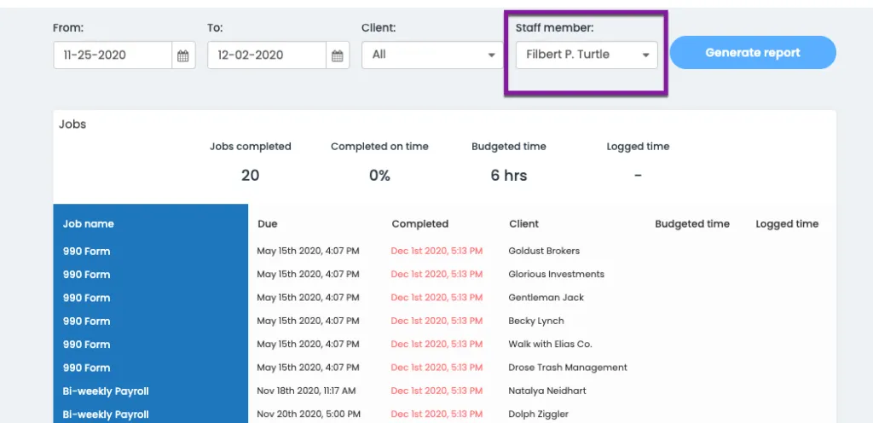Click client name Becky Lynch
The width and height of the screenshot is (873, 423).
point(536,322)
